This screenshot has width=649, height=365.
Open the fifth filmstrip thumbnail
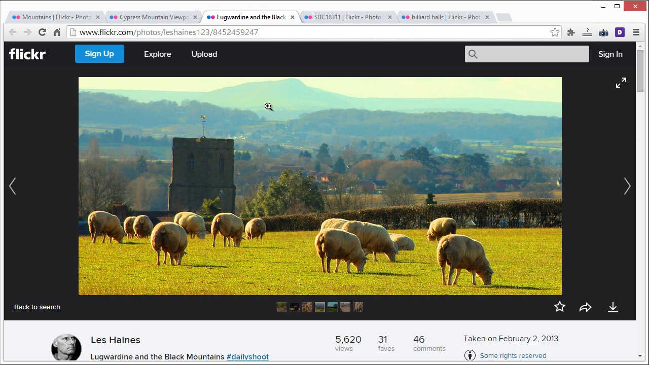point(332,307)
